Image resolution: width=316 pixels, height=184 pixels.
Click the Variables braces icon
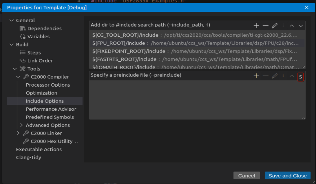pyautogui.click(x=23, y=36)
